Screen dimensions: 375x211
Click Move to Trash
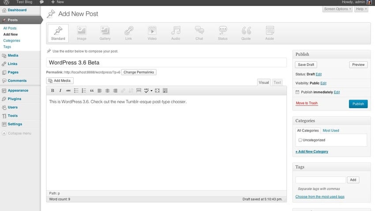[307, 103]
